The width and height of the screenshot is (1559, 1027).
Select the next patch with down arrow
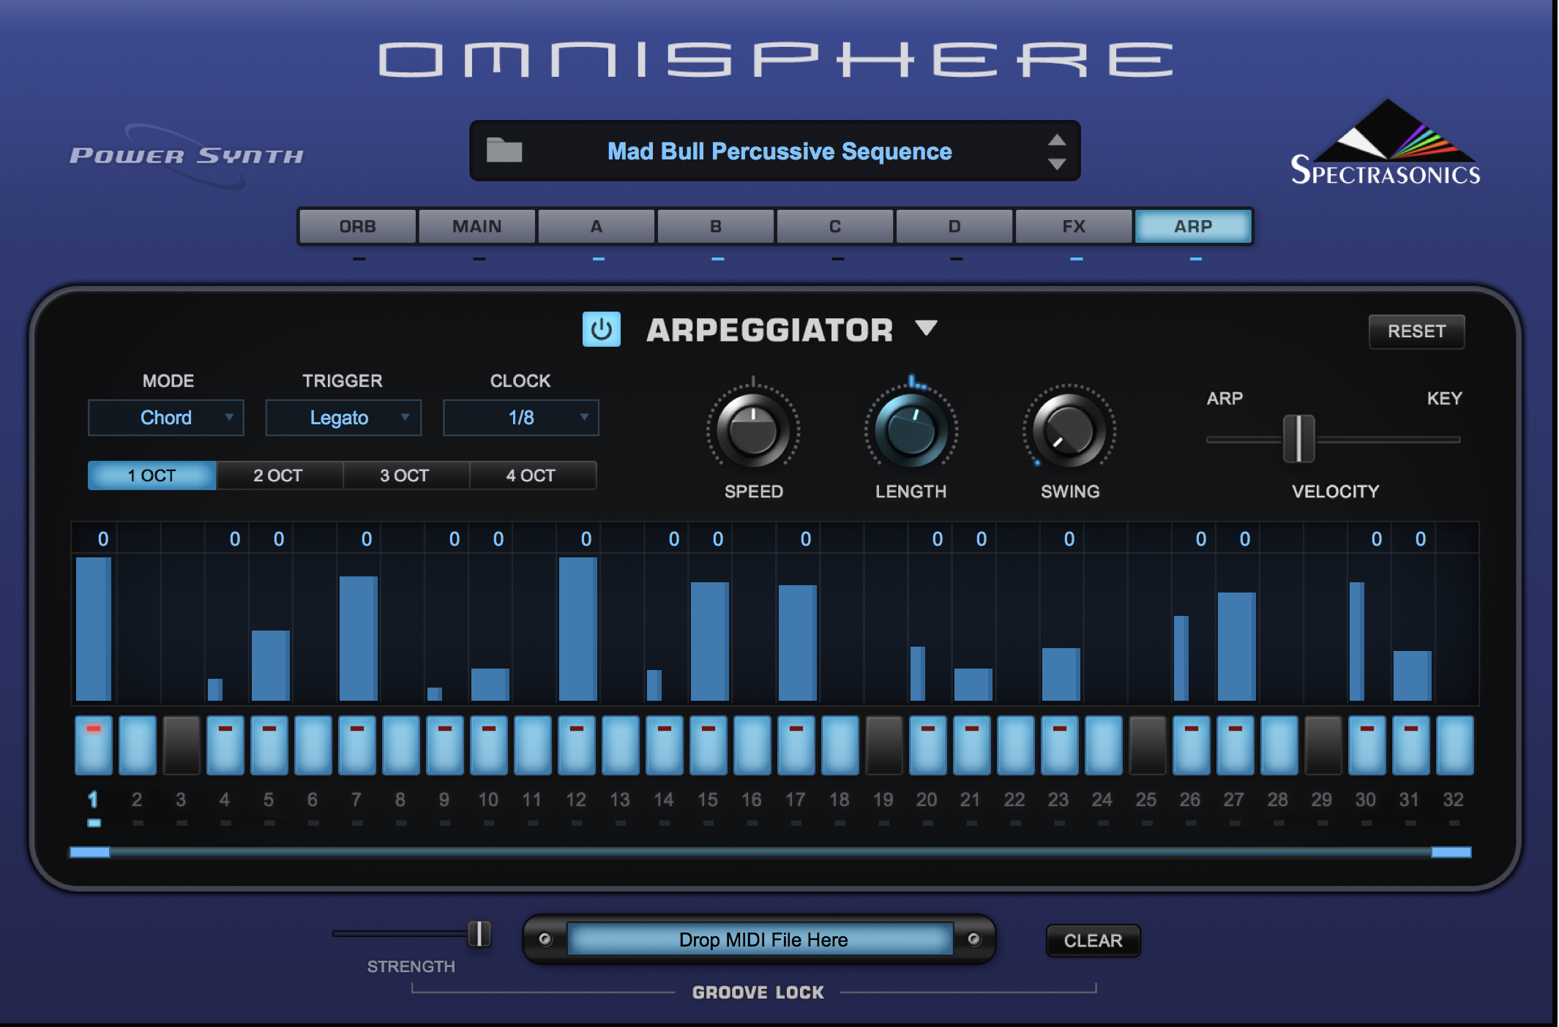tap(1057, 164)
